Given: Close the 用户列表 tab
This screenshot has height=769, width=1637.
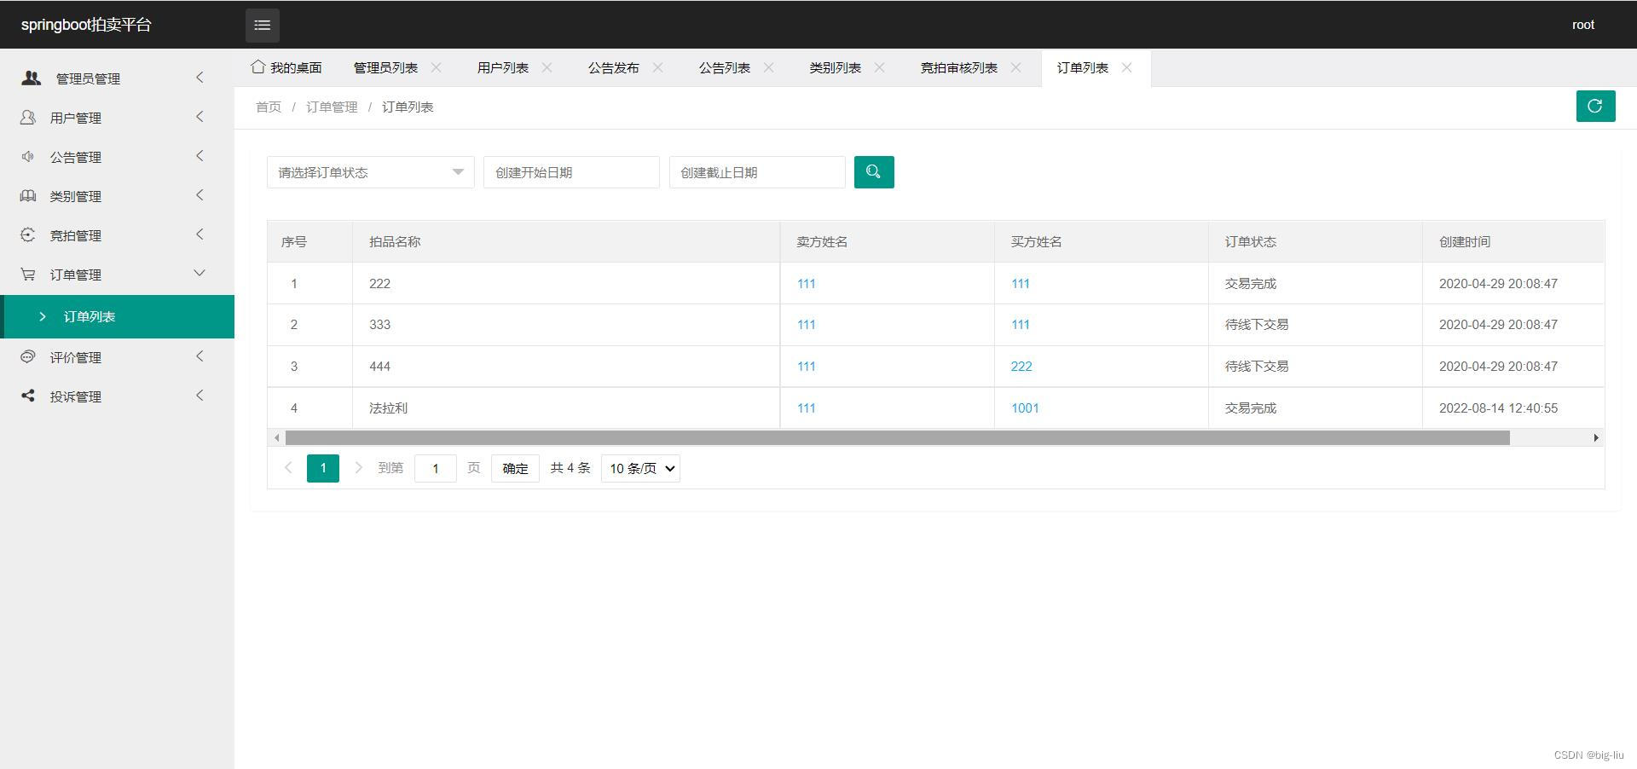Looking at the screenshot, I should [547, 67].
